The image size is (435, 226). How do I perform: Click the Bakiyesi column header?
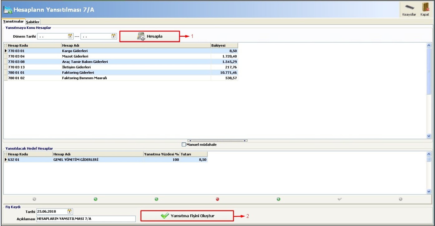pyautogui.click(x=224, y=46)
